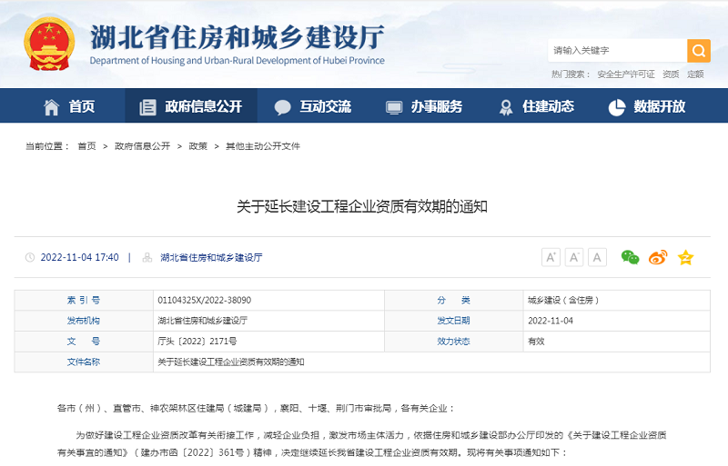This screenshot has width=728, height=466.
Task: Click the organization icon beside 湖北省住房和城乡建设厅
Action: [x=147, y=257]
